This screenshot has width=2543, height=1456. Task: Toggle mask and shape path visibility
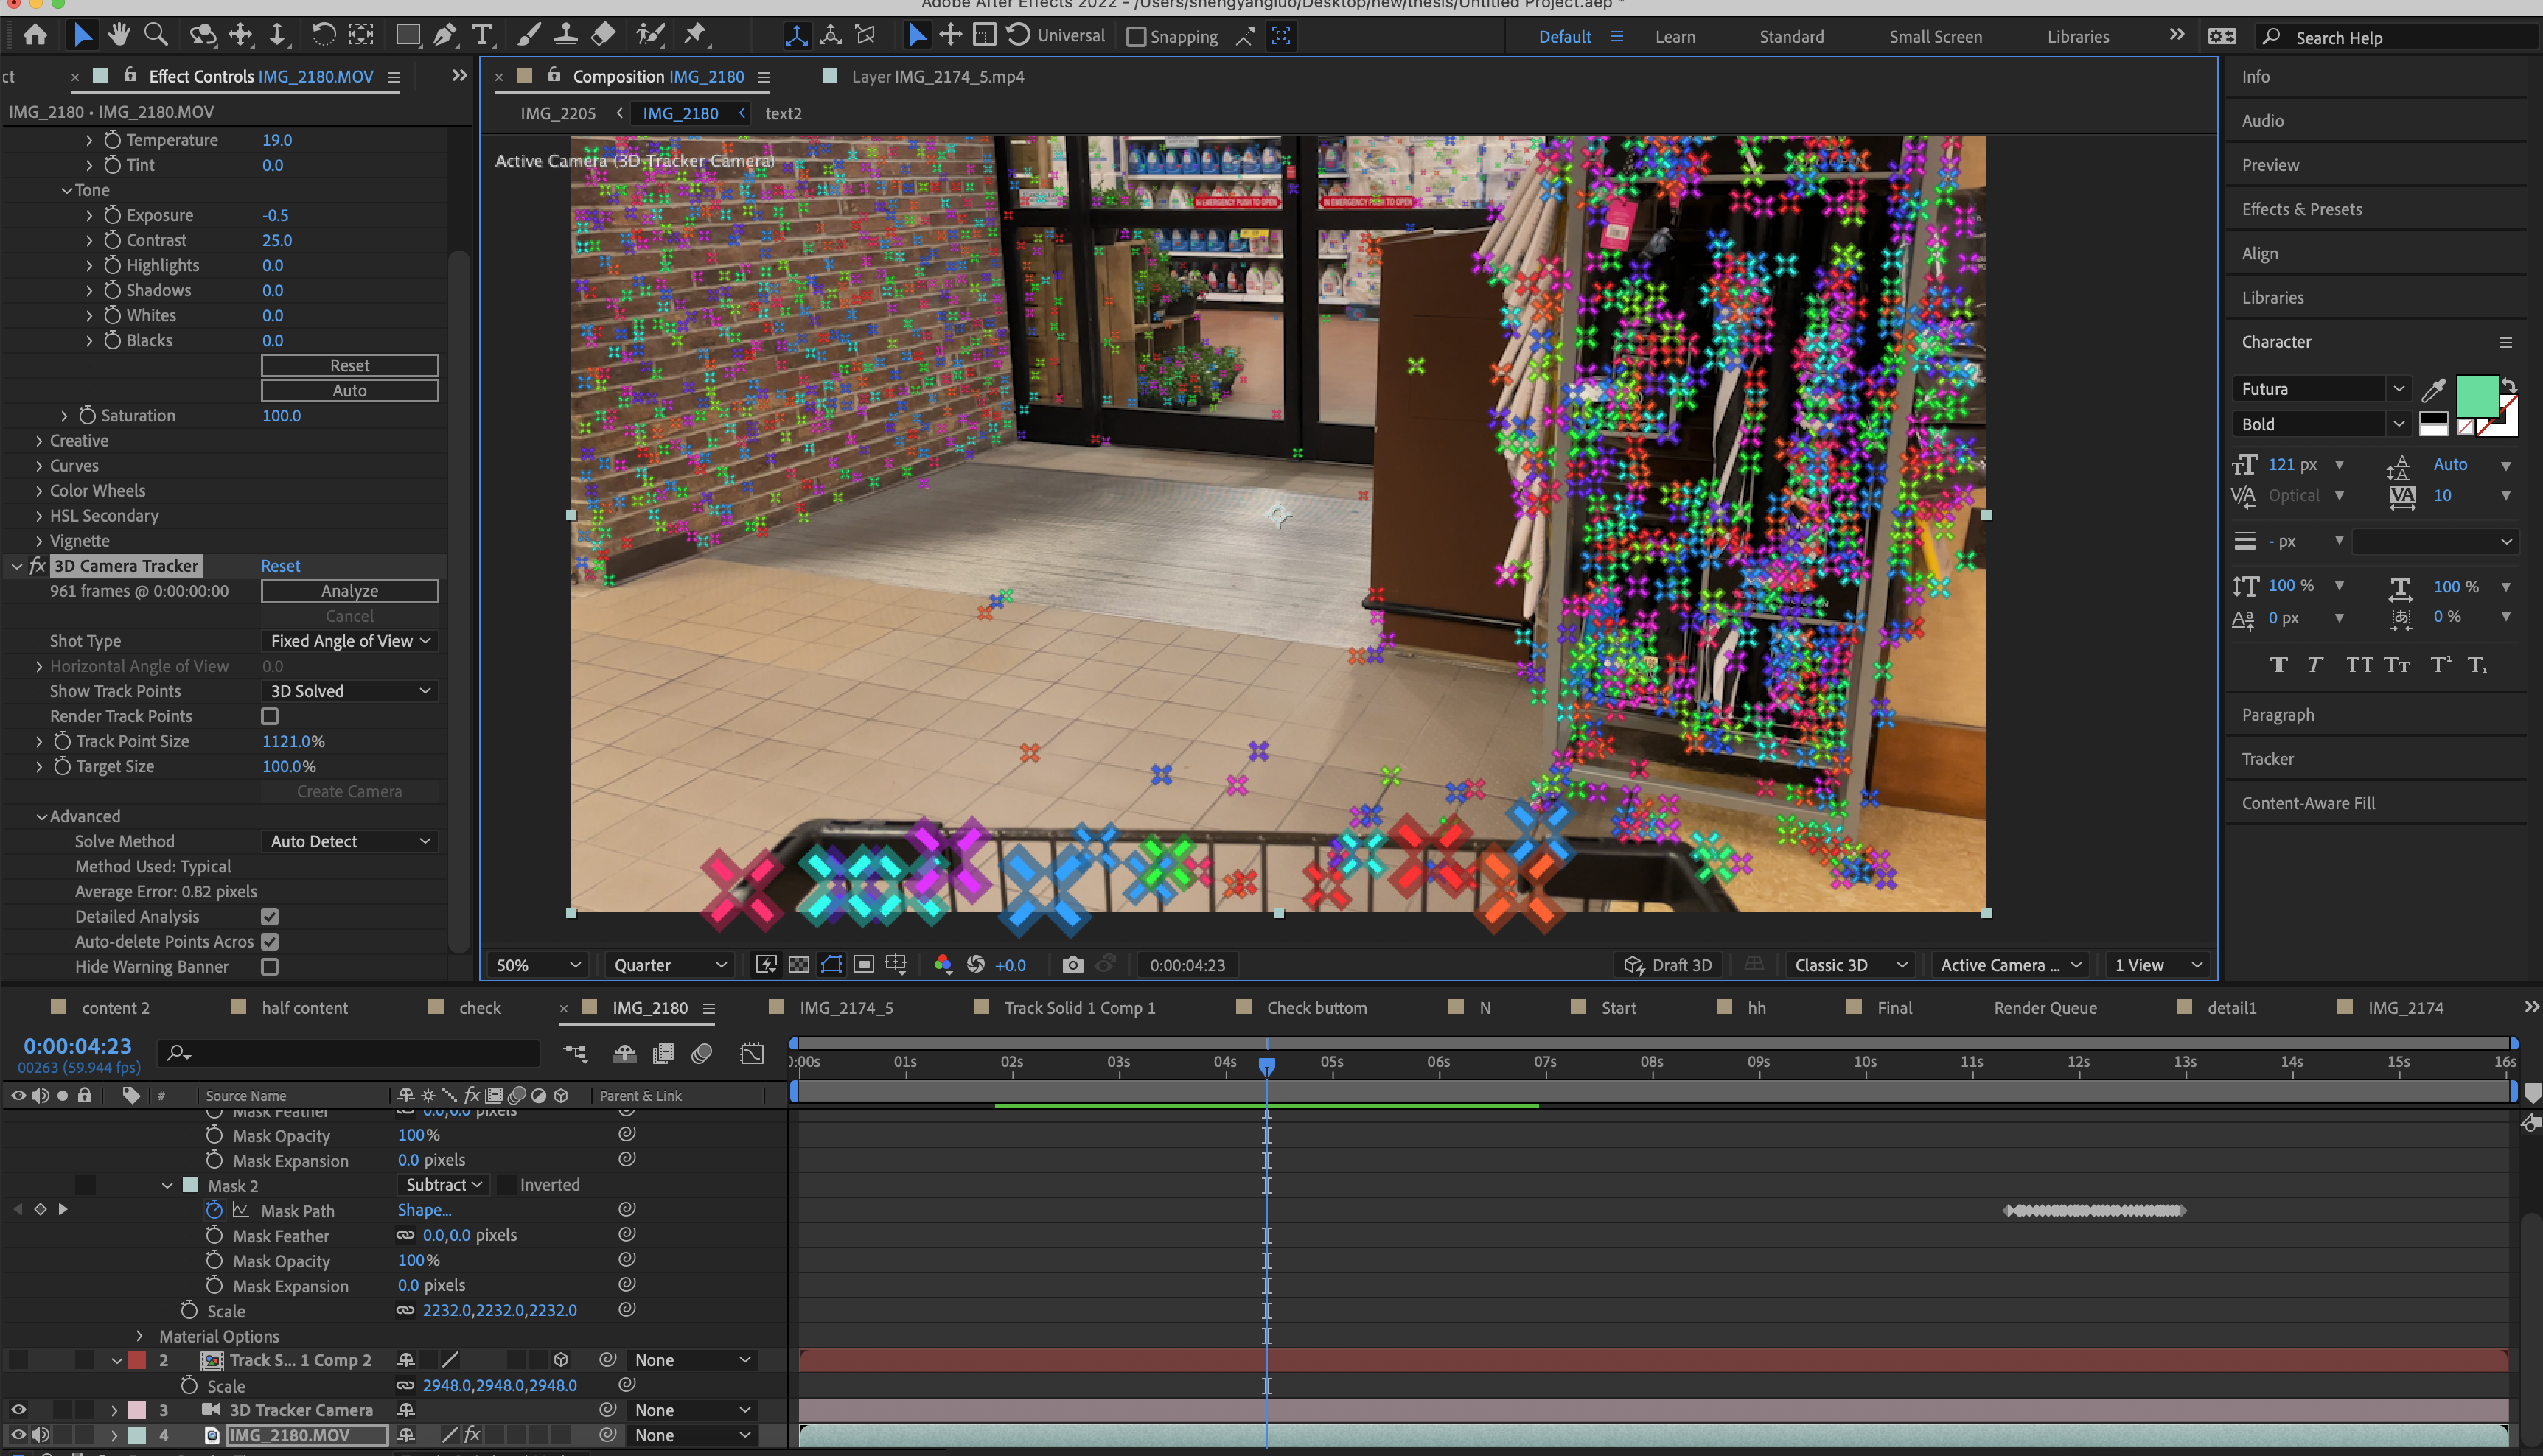(831, 965)
